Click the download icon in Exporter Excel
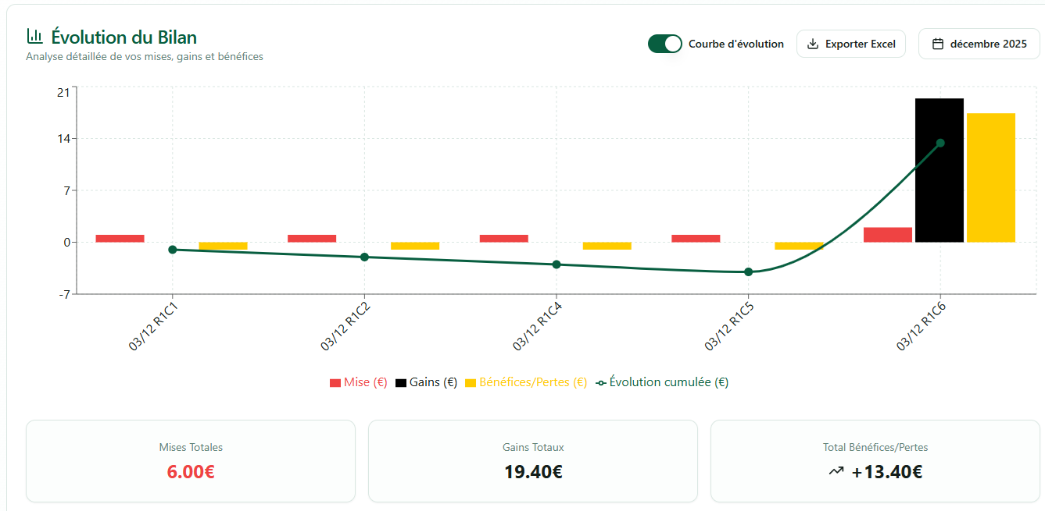 (x=813, y=44)
